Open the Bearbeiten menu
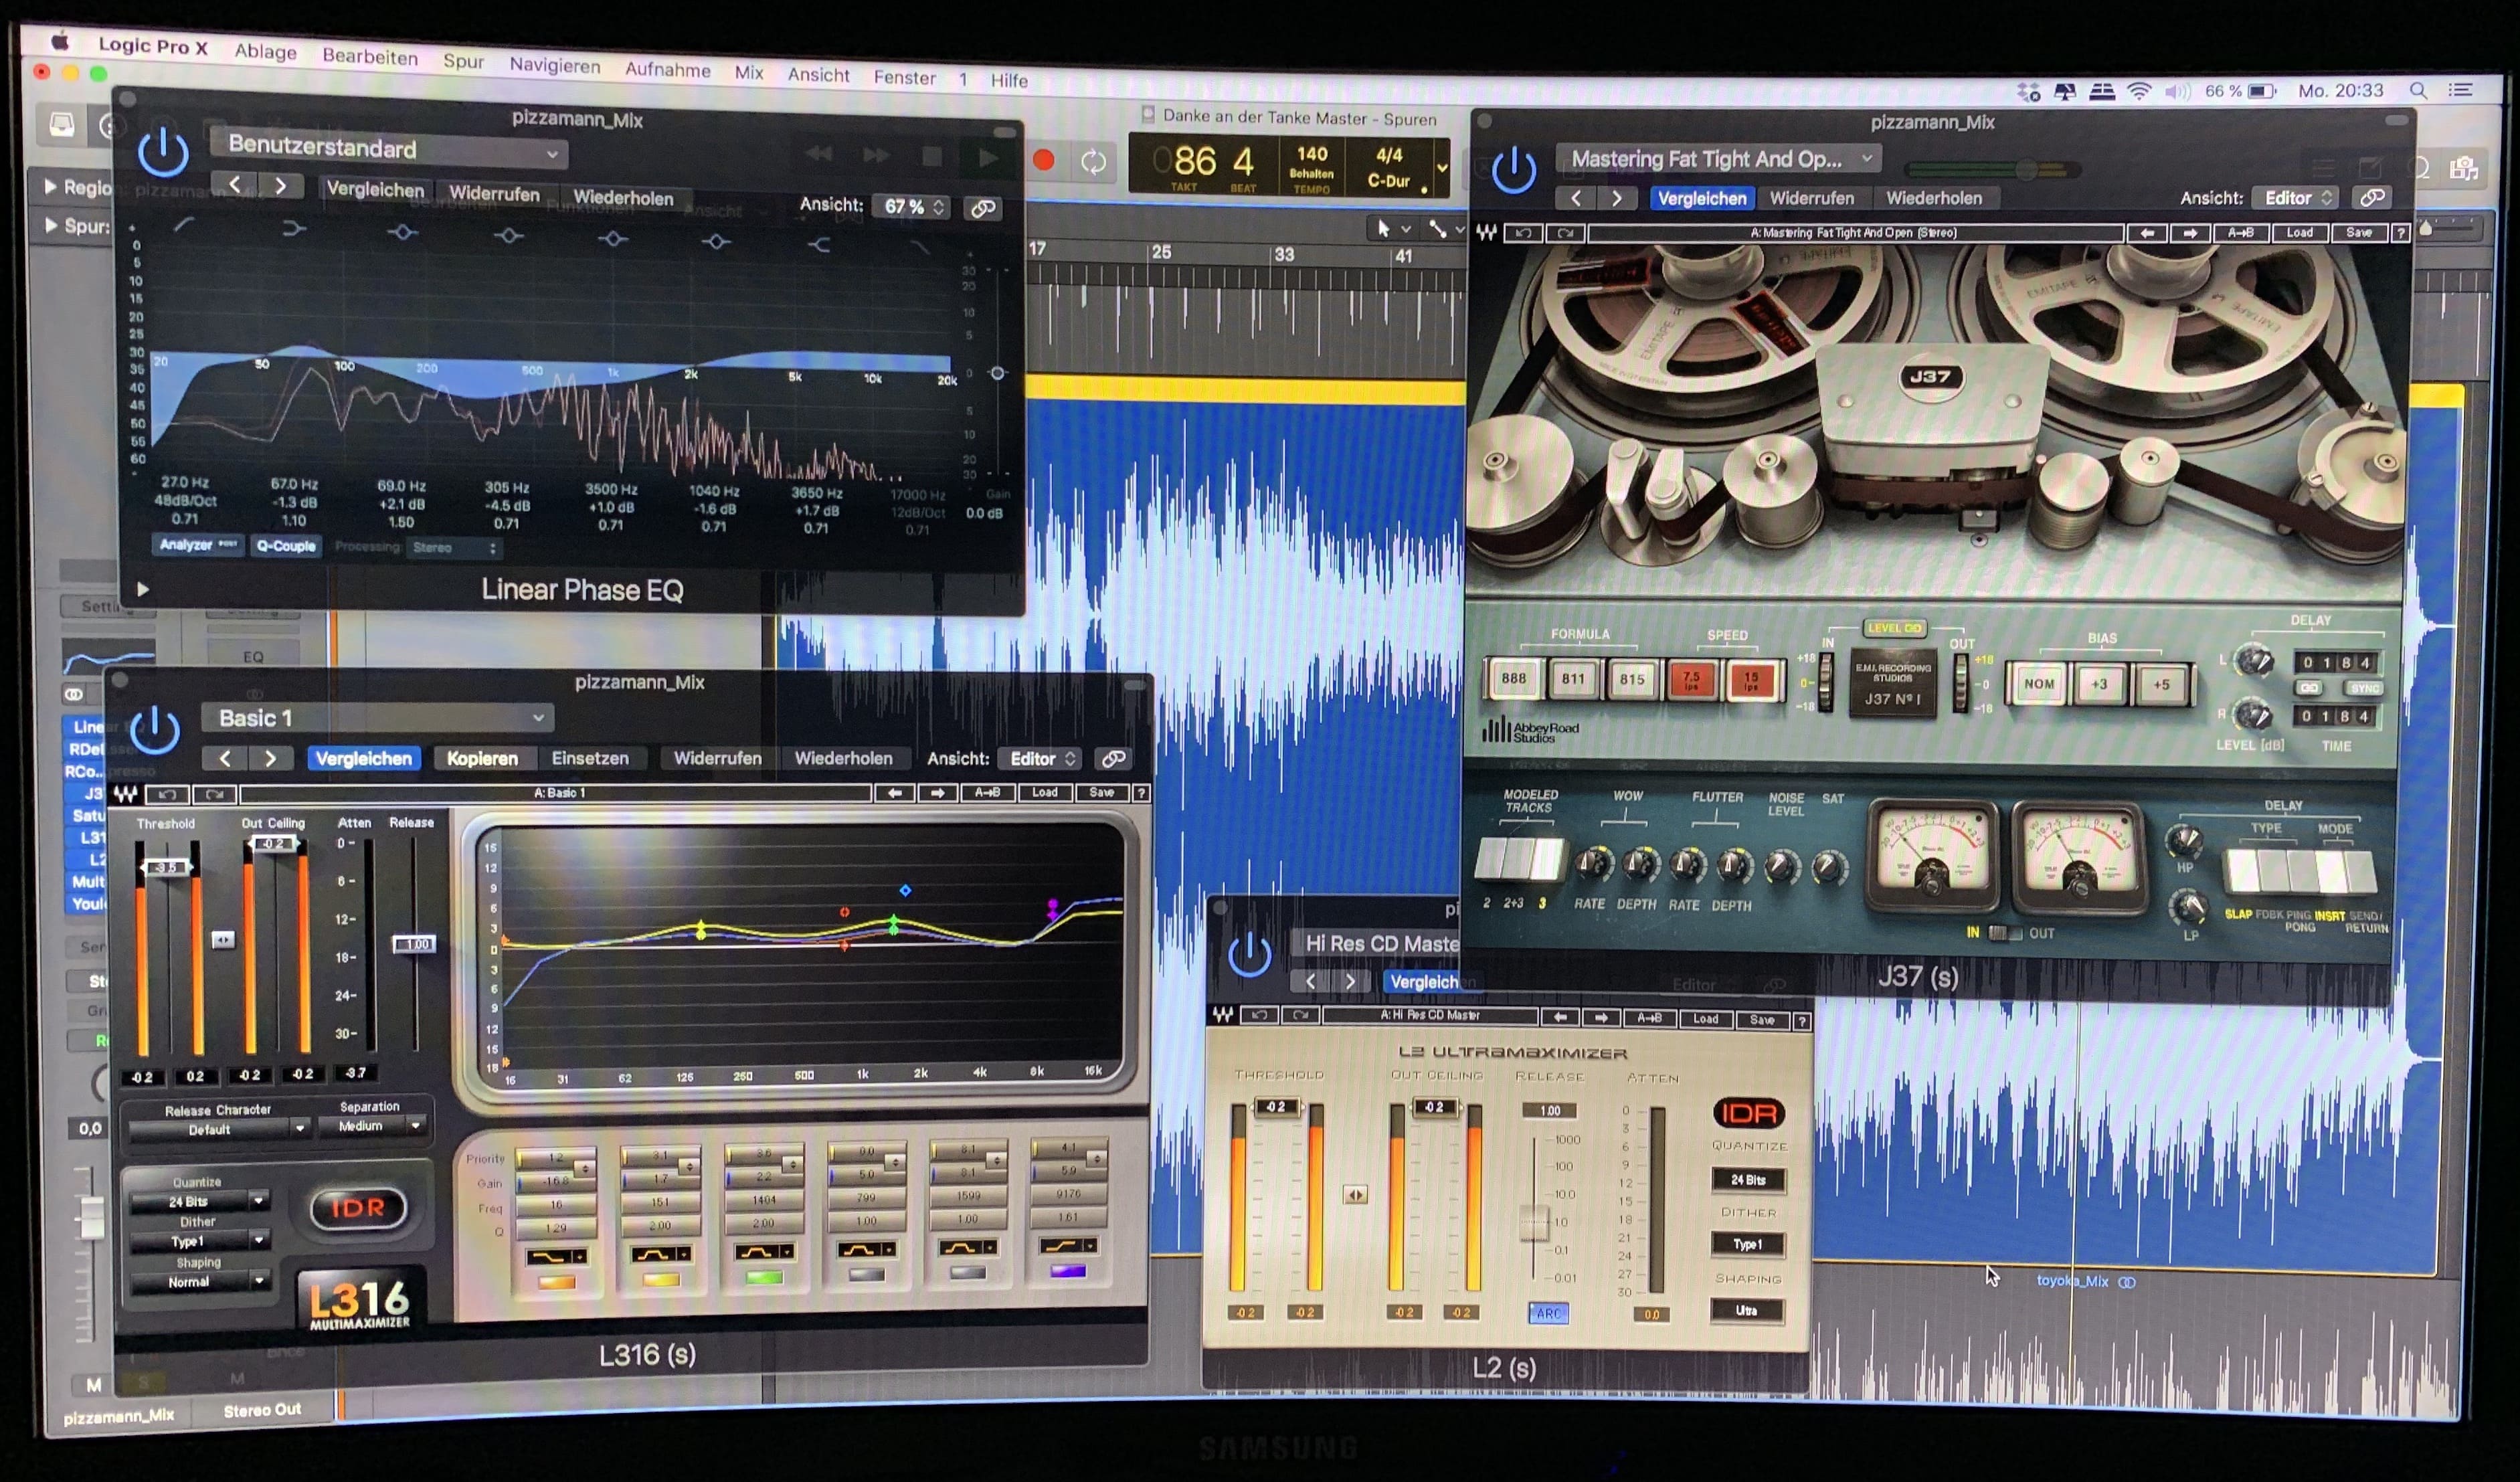The width and height of the screenshot is (2520, 1482). click(x=370, y=56)
